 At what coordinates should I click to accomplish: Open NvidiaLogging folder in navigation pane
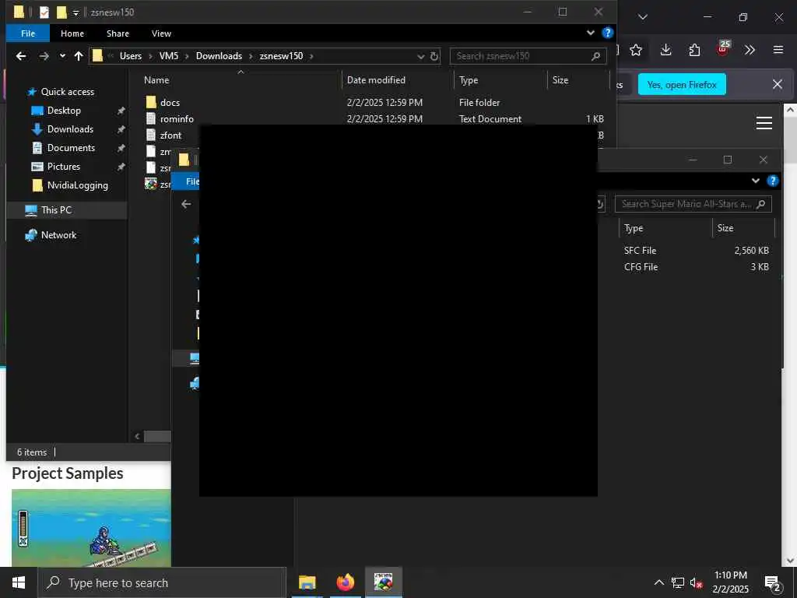click(77, 185)
